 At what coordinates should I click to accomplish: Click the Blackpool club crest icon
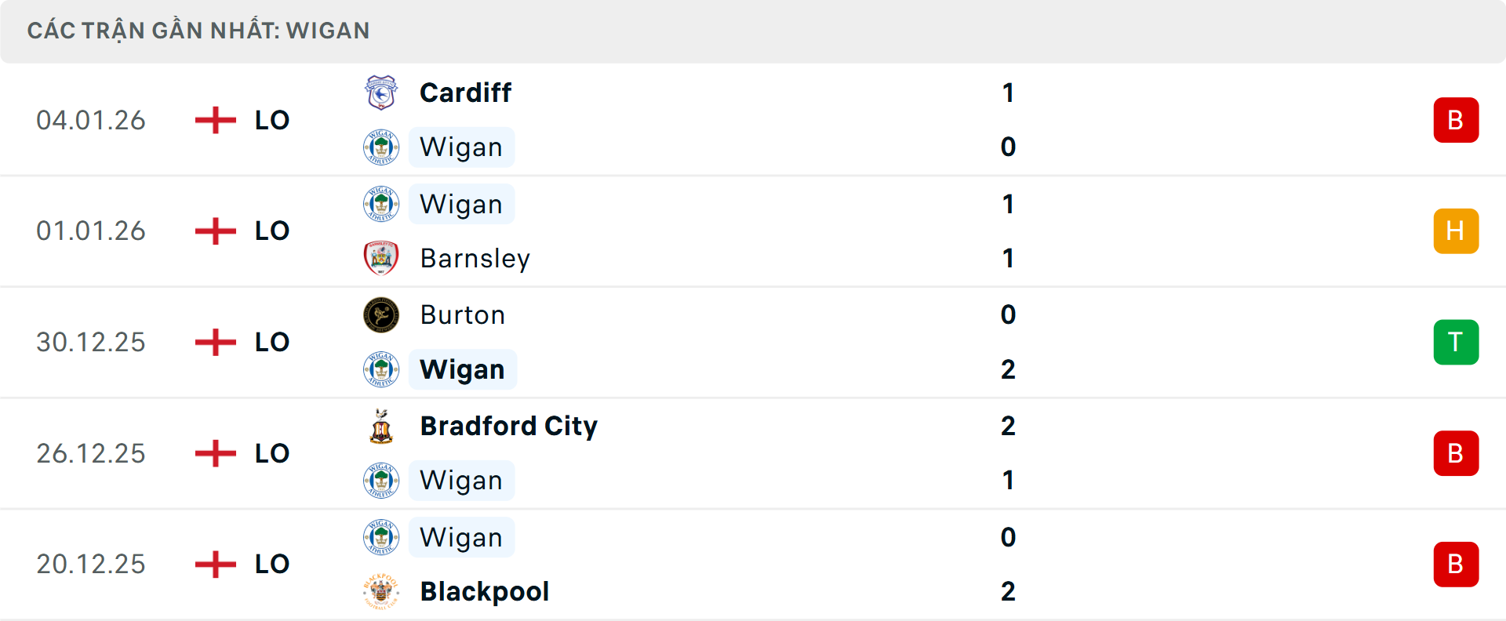[x=381, y=591]
